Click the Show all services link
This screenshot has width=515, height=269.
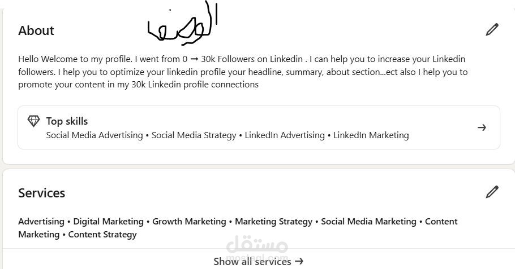(258, 261)
